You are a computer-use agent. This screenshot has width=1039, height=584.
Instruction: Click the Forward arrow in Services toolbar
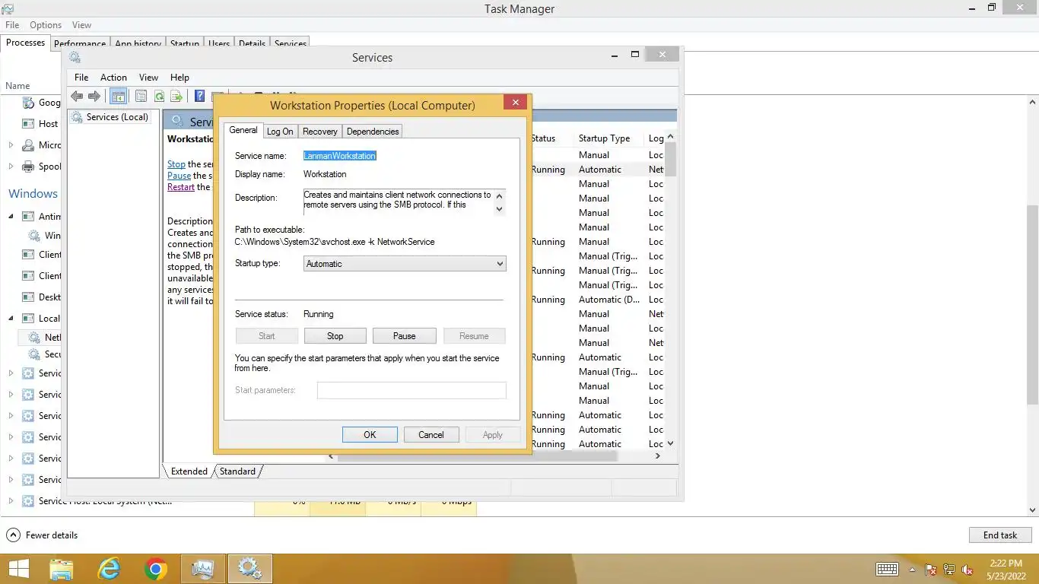94,96
